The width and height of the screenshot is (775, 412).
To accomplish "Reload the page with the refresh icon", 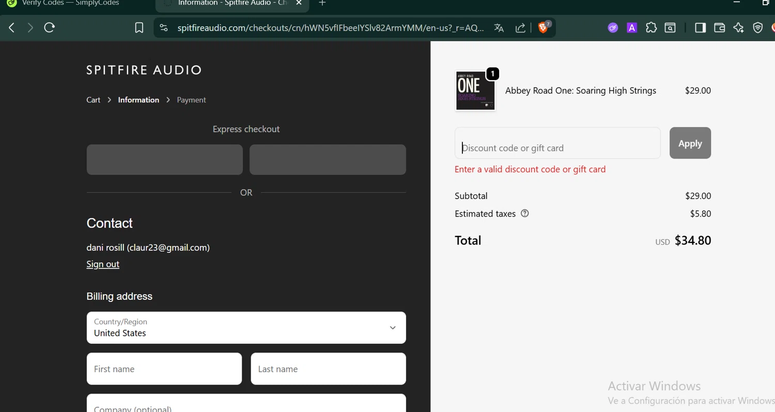I will coord(50,28).
